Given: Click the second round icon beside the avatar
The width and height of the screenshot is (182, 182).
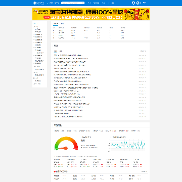Looking at the screenshot, I should (138, 3).
